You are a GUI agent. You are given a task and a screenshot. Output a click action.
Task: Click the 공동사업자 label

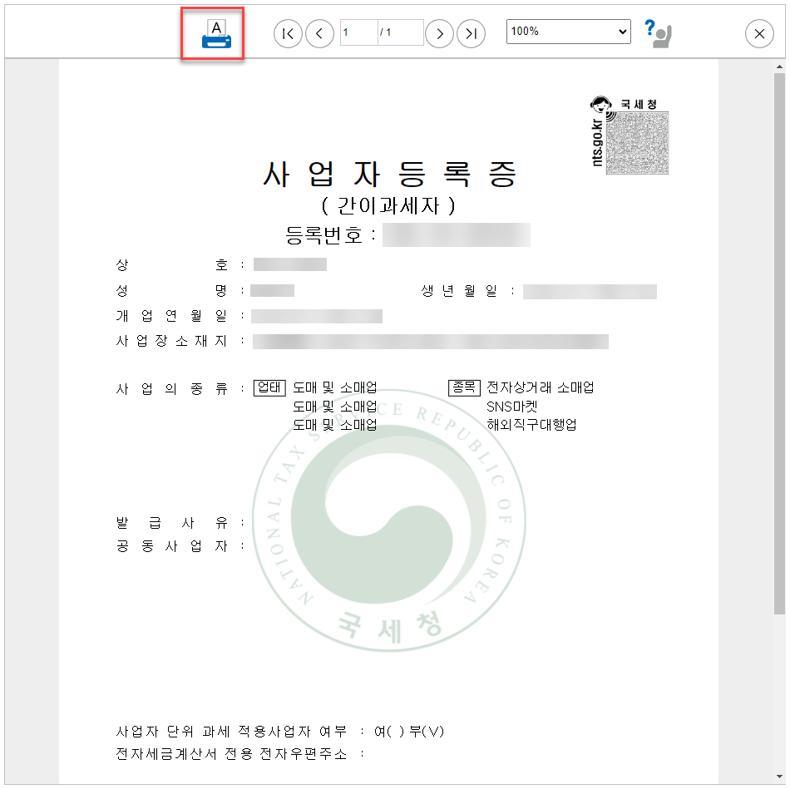tap(172, 546)
